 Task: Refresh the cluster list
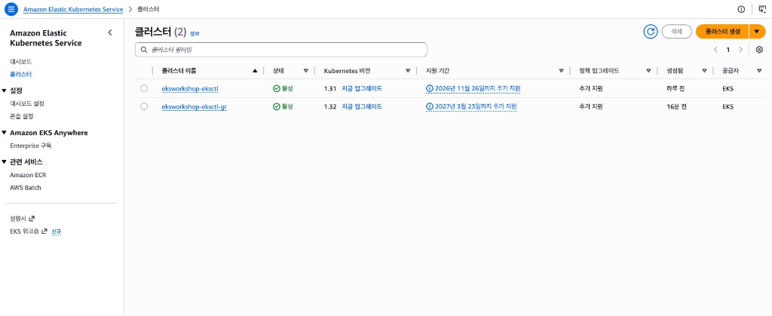[651, 32]
